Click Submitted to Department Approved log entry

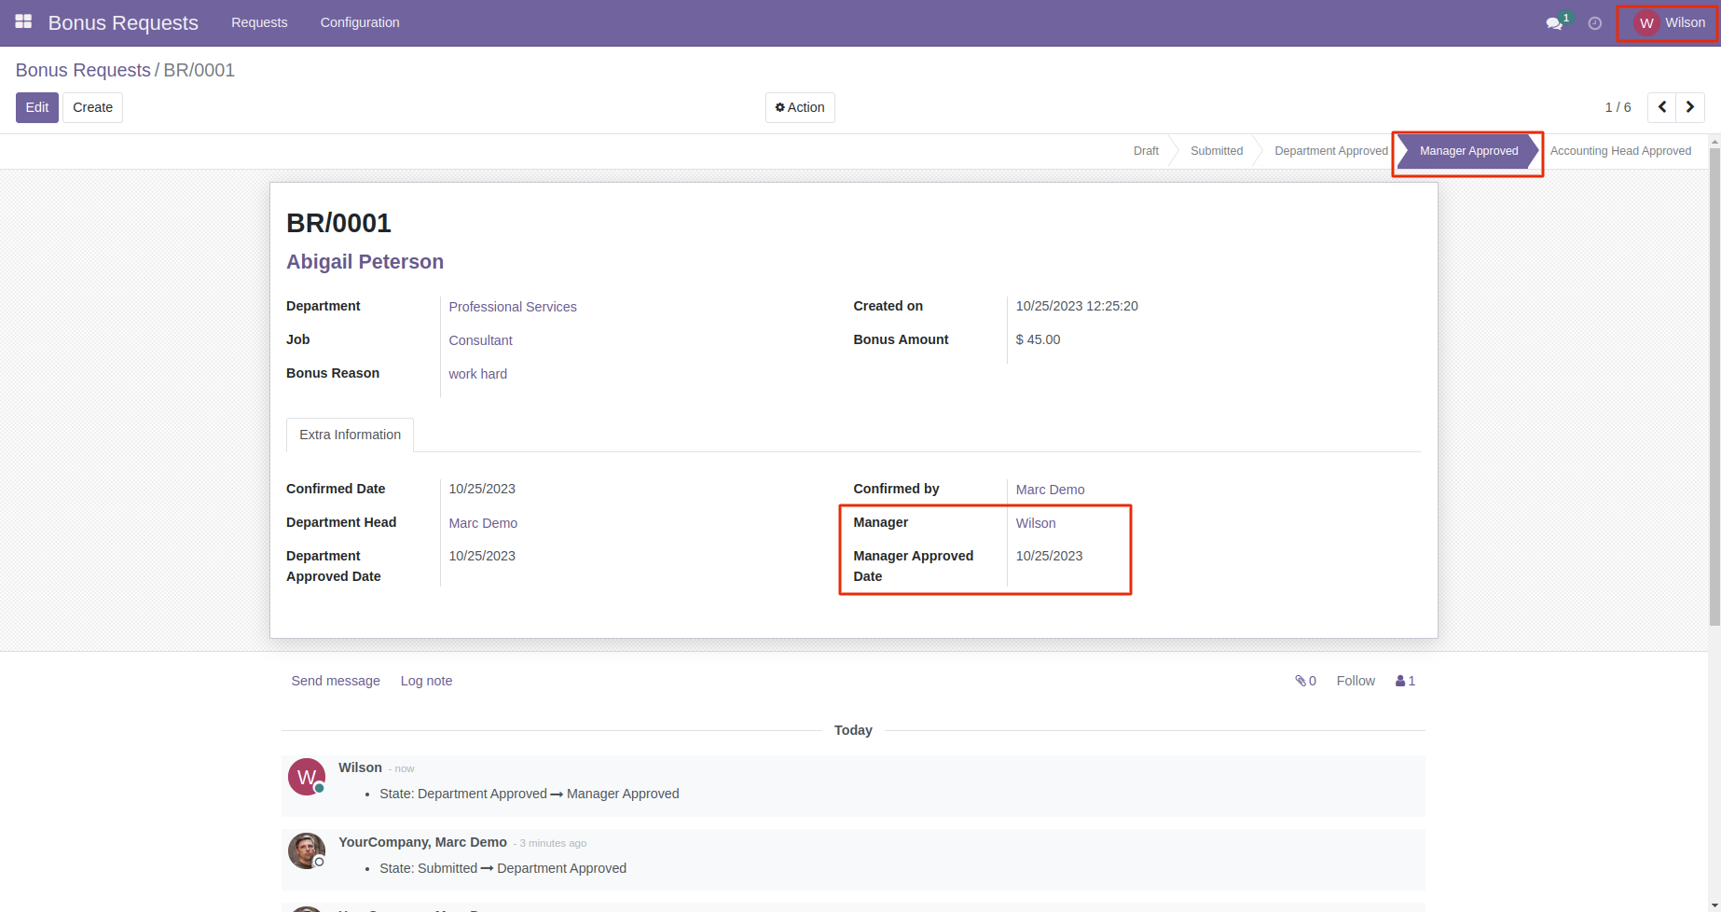[503, 868]
